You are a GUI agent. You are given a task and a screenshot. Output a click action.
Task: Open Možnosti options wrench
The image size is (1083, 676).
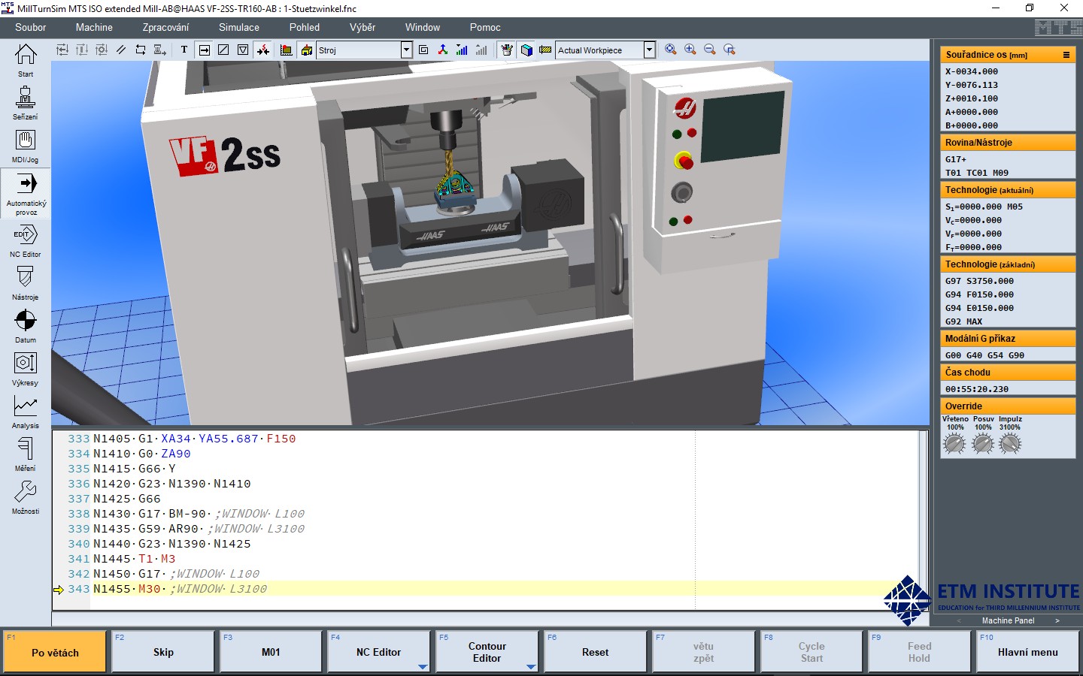click(x=26, y=497)
